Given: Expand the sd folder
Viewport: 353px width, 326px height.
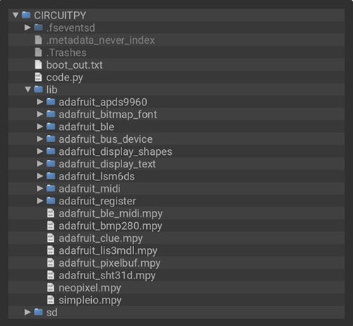Looking at the screenshot, I should [x=28, y=312].
